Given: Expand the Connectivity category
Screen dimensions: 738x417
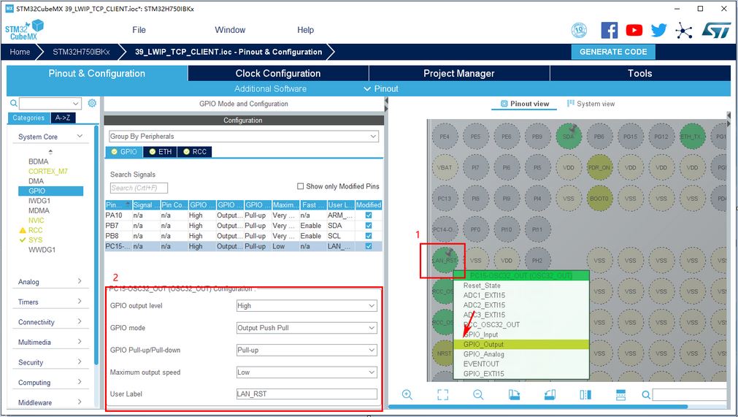Looking at the screenshot, I should 50,322.
